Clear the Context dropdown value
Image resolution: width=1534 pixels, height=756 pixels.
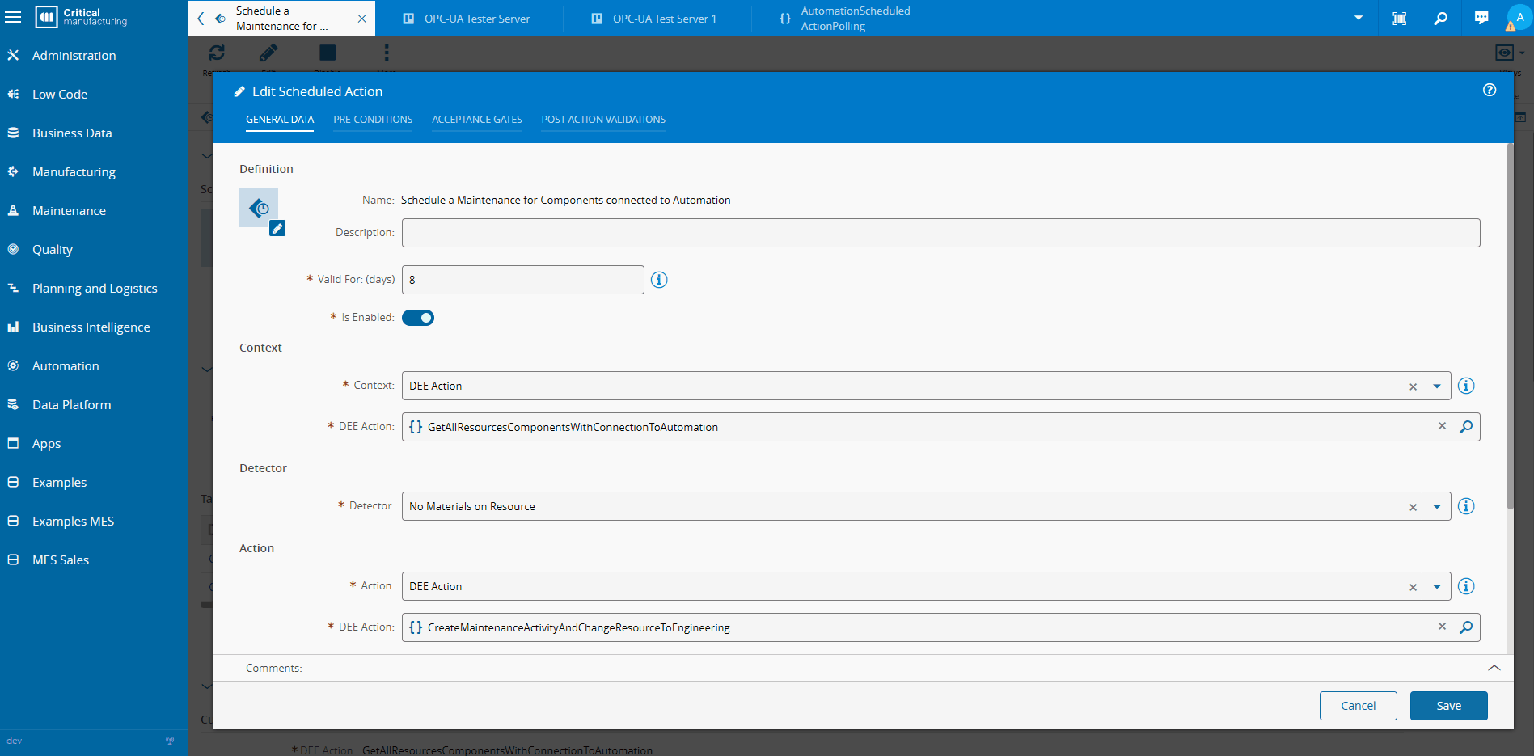pyautogui.click(x=1413, y=386)
